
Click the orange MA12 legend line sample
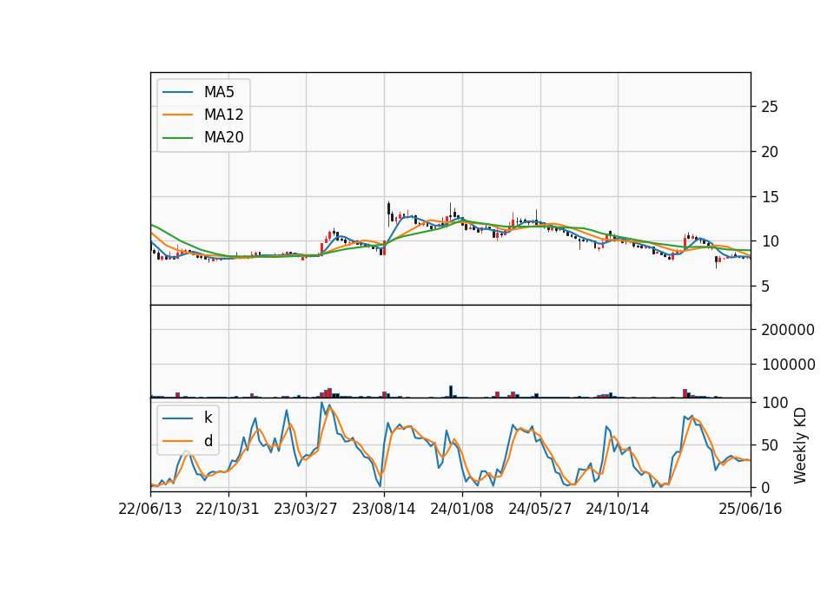[177, 115]
